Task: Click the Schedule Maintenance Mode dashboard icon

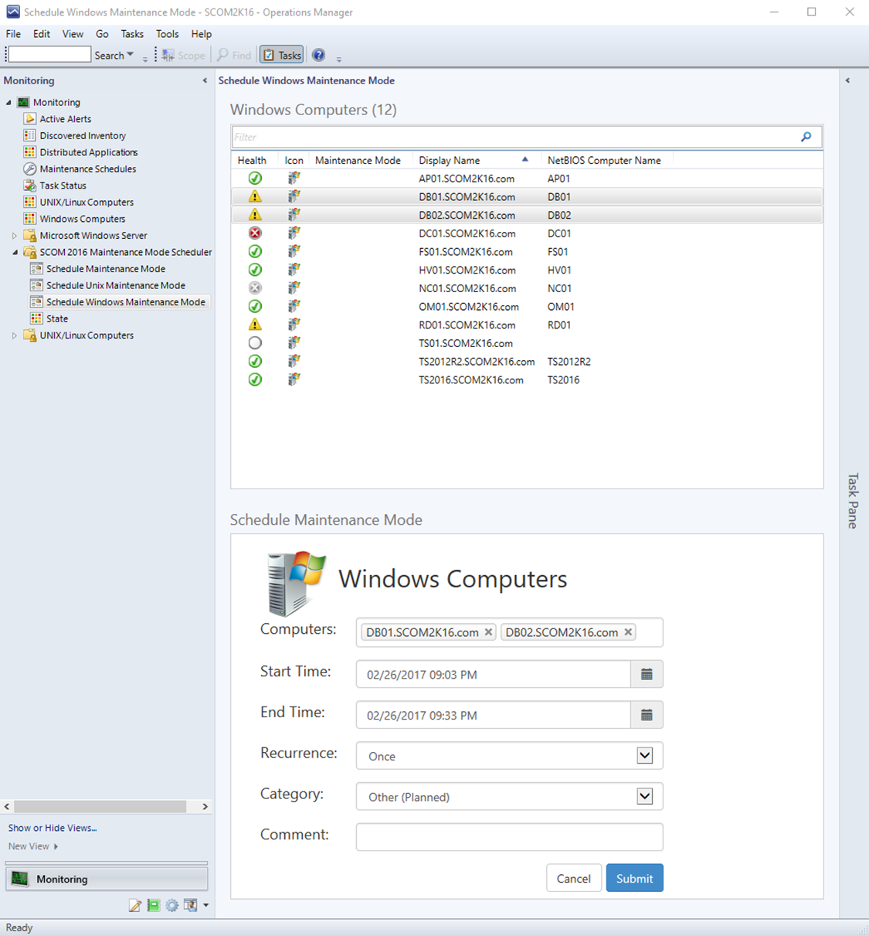Action: 36,269
